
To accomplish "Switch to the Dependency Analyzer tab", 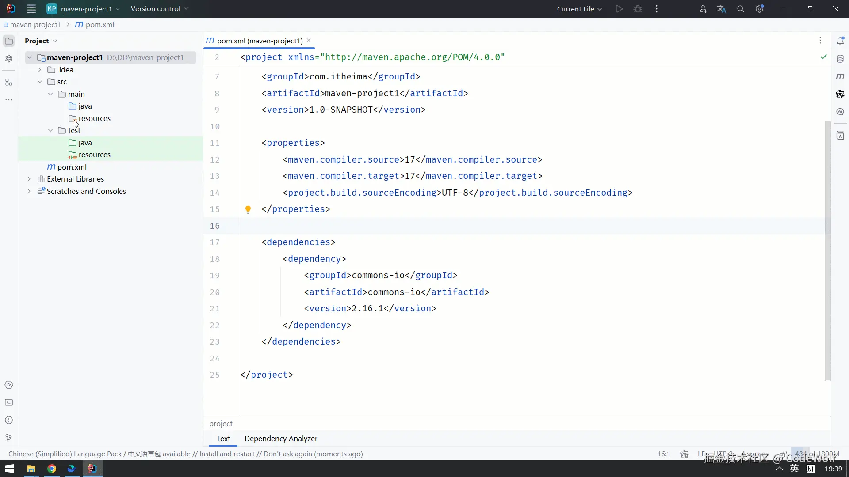I will pos(281,439).
